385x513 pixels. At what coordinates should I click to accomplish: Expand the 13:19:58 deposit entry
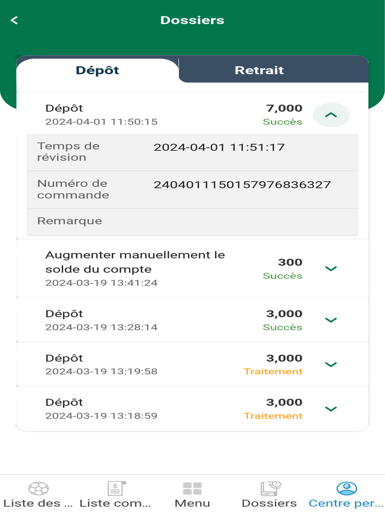(331, 364)
